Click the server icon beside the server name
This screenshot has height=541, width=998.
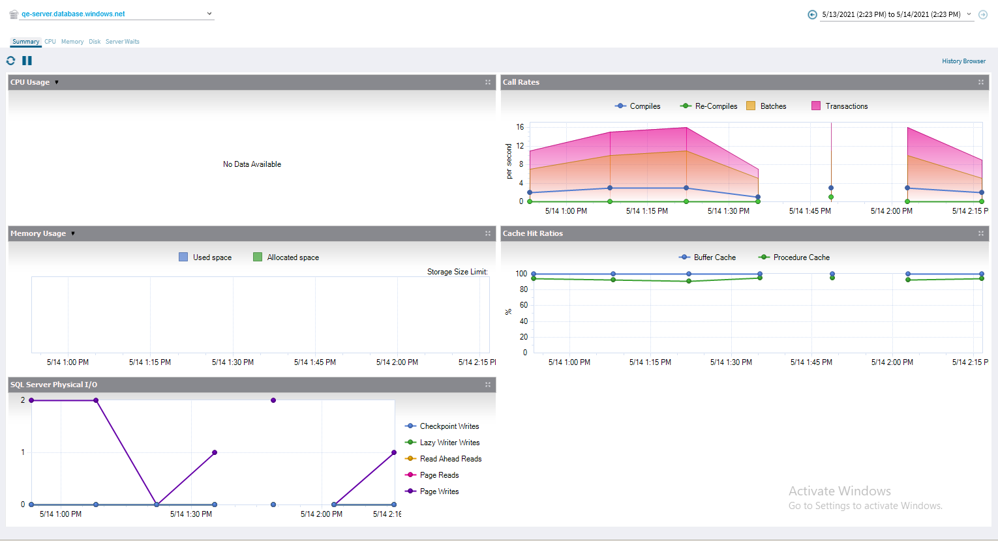tap(13, 14)
